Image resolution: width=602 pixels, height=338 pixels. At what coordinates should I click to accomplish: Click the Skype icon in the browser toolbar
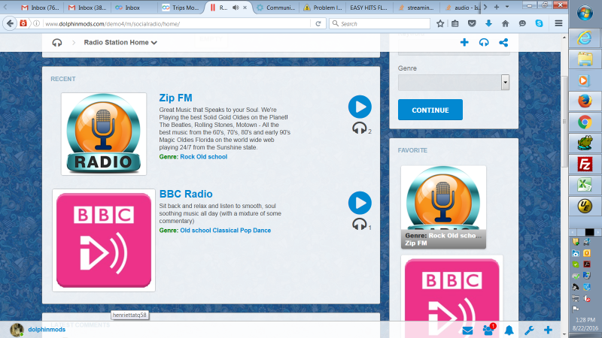[x=539, y=23]
